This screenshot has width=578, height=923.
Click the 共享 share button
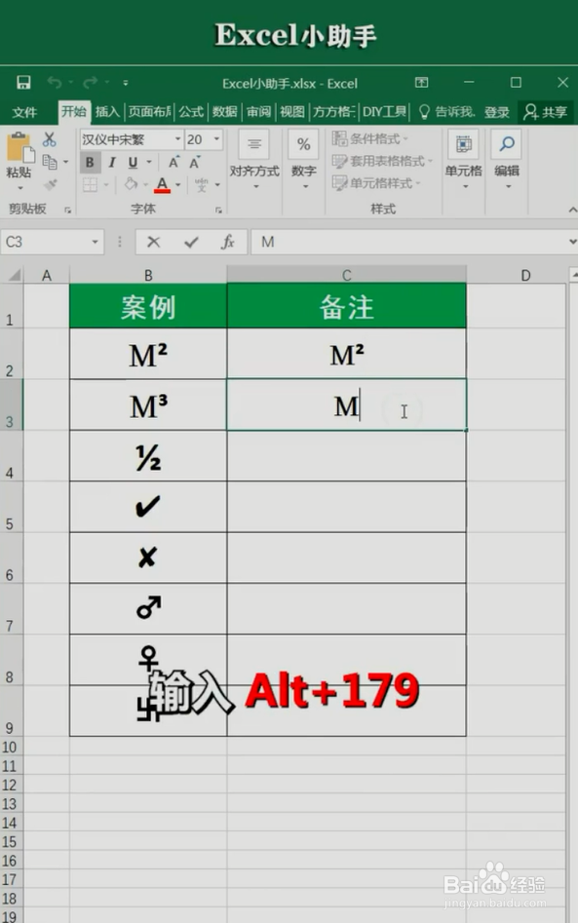[546, 112]
